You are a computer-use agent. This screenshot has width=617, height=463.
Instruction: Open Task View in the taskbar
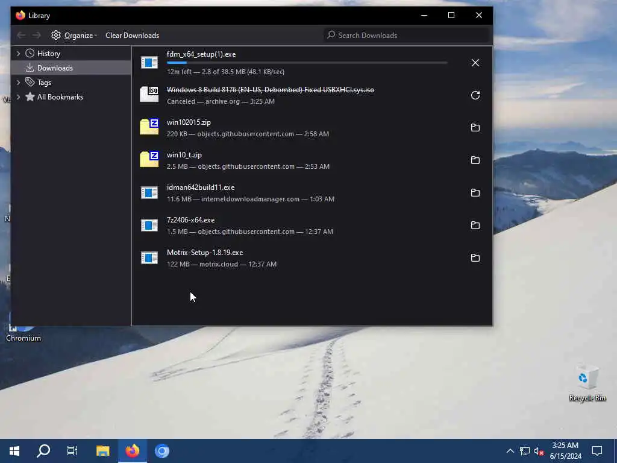click(x=72, y=451)
